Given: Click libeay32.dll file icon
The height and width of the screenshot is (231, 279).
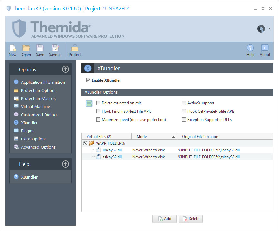Looking at the screenshot, I should 98,150.
